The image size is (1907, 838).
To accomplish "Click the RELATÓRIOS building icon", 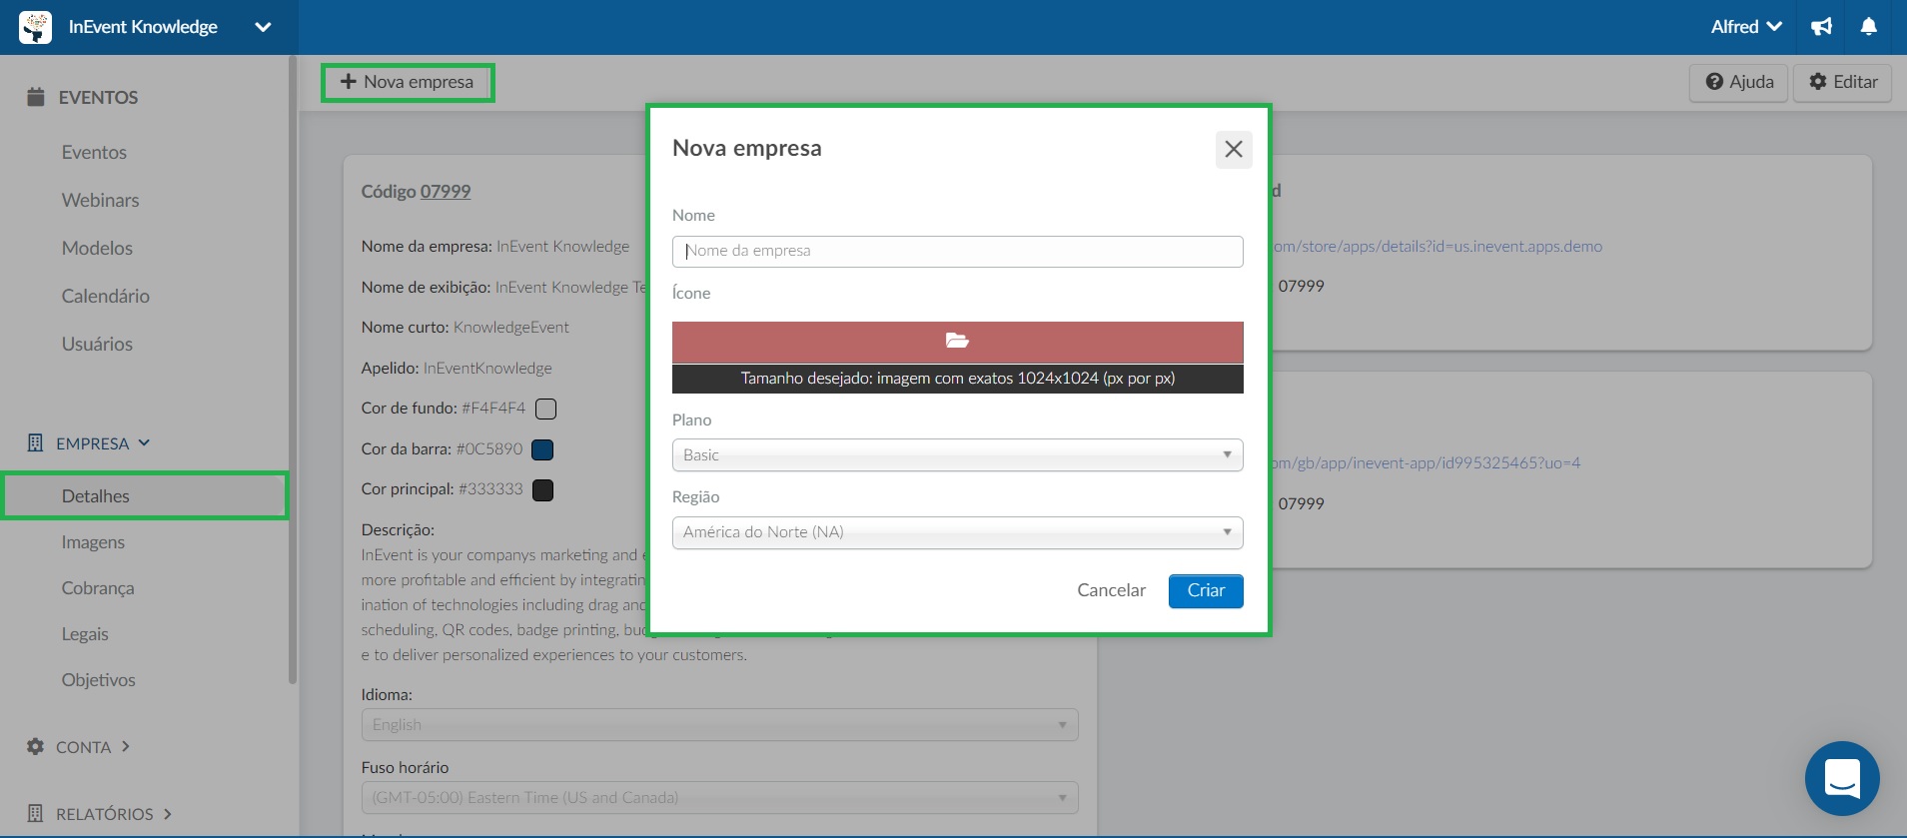I will 35,813.
